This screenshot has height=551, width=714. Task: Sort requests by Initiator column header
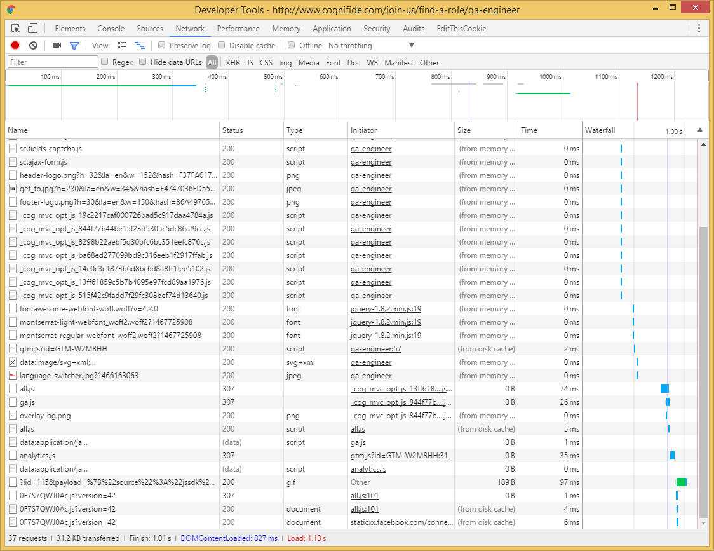pyautogui.click(x=401, y=130)
